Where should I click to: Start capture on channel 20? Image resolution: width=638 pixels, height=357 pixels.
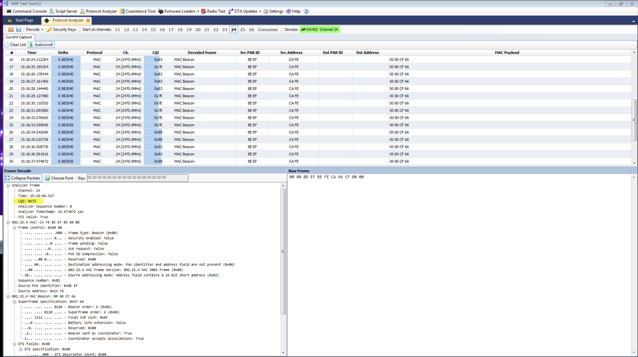pyautogui.click(x=198, y=30)
